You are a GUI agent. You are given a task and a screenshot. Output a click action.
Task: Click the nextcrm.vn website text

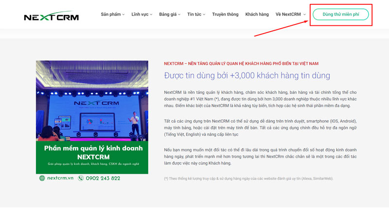[60, 178]
